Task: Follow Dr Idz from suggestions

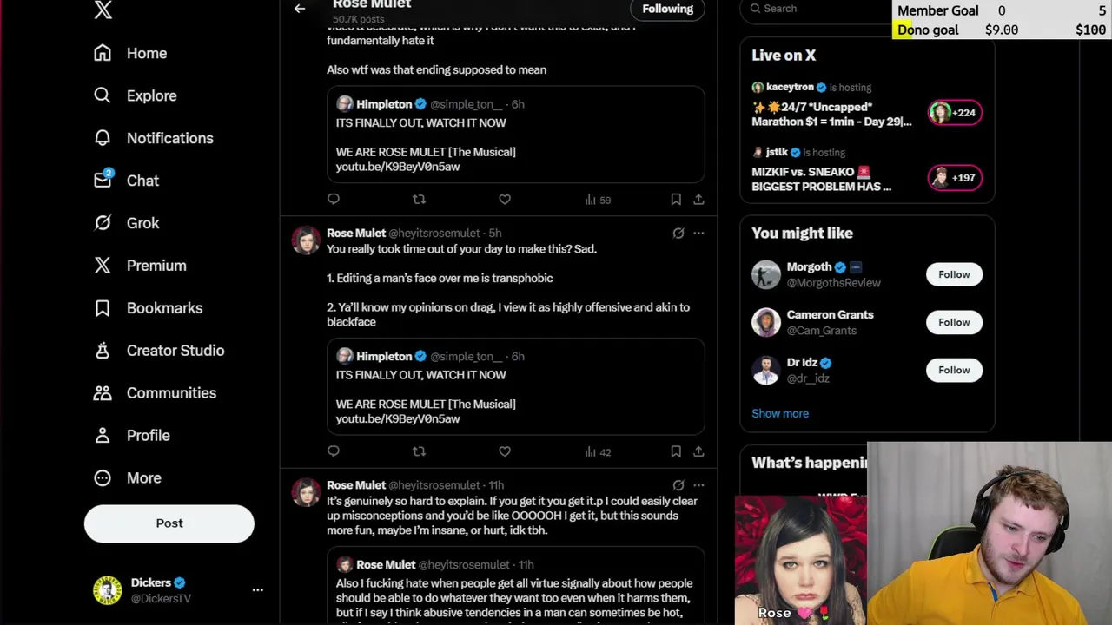Action: pyautogui.click(x=954, y=370)
